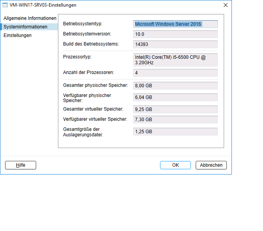
Task: Select the Gesamter physischer Speicher 8,00 GB field
Action: (175, 86)
